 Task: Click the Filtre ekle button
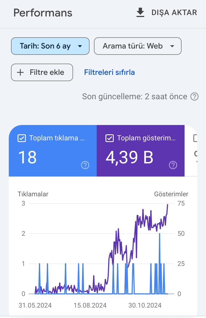[x=42, y=72]
